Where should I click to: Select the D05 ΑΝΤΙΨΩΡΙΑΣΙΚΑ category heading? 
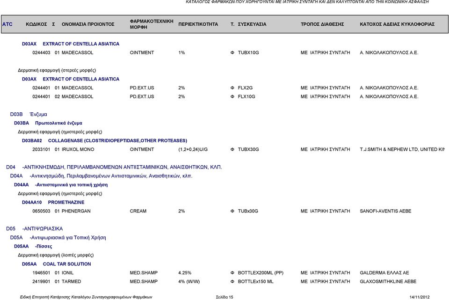click(34, 229)
